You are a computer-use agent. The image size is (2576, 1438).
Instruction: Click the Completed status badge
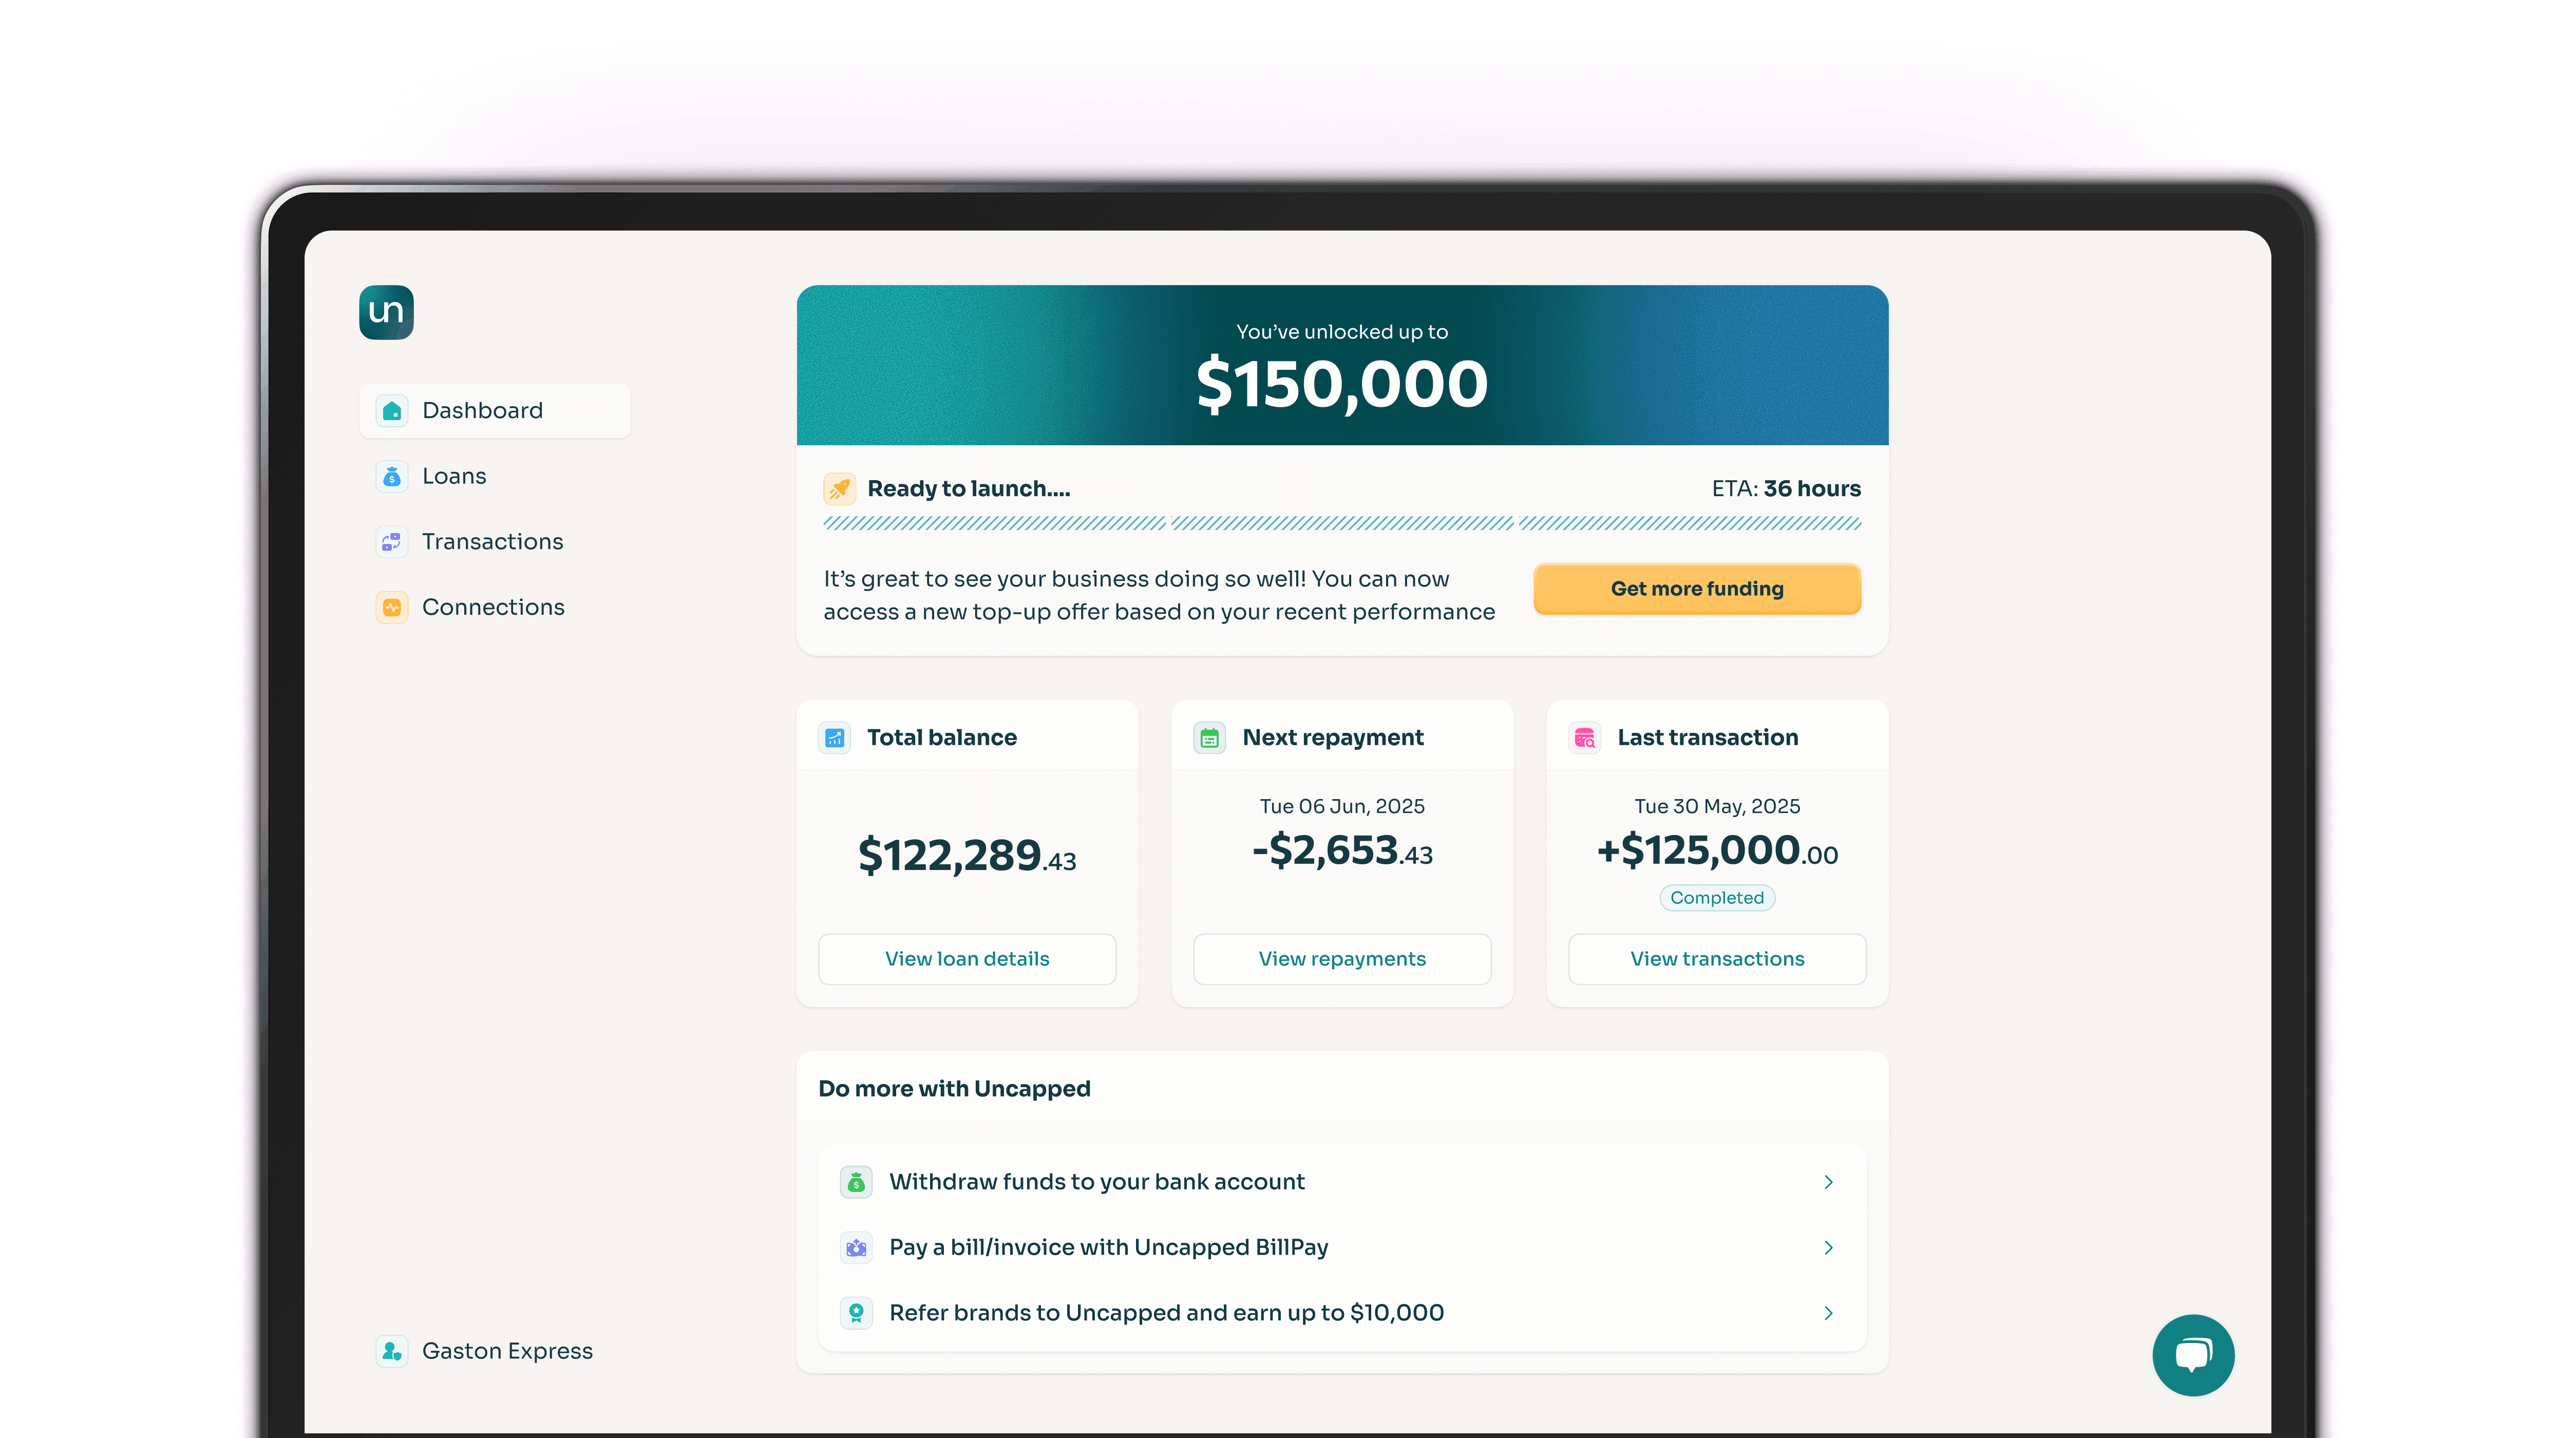[x=1716, y=897]
